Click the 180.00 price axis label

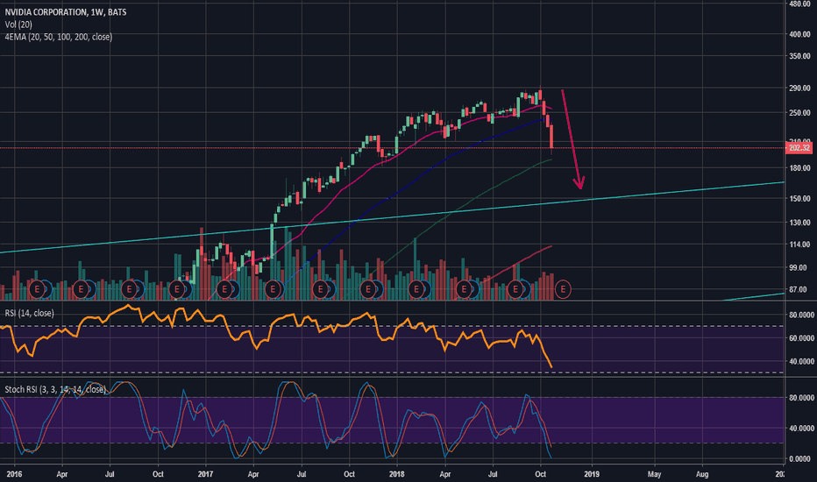(799, 167)
